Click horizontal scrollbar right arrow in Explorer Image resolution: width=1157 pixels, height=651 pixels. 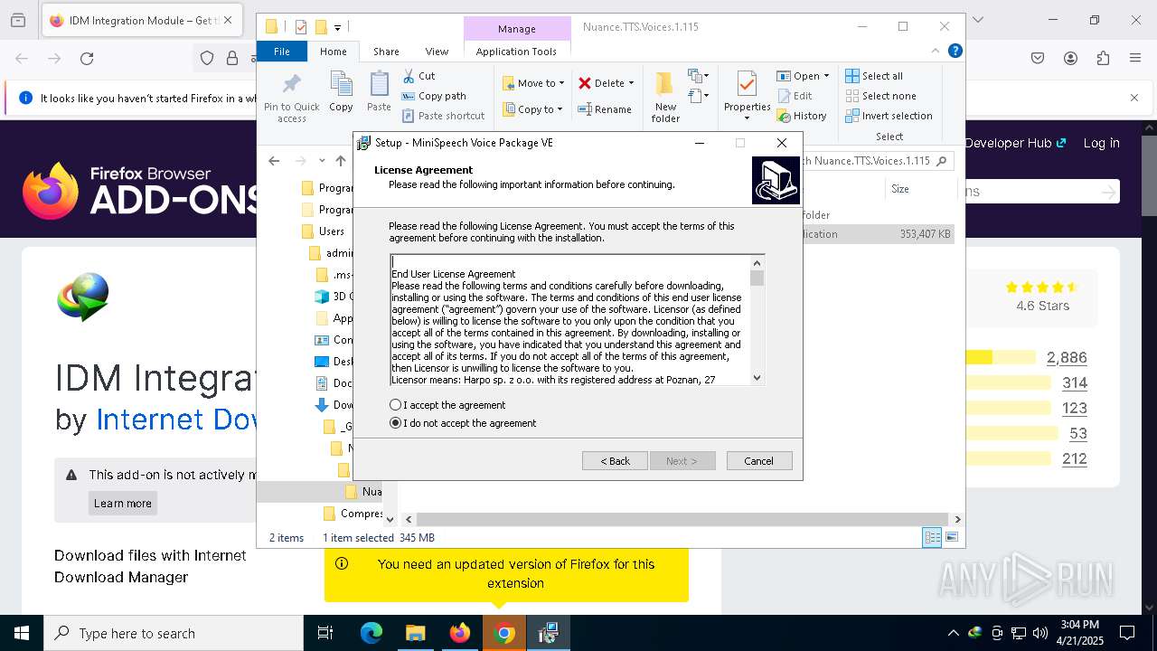click(957, 520)
